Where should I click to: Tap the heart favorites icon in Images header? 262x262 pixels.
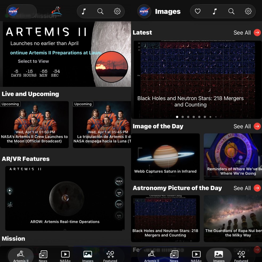pos(198,11)
